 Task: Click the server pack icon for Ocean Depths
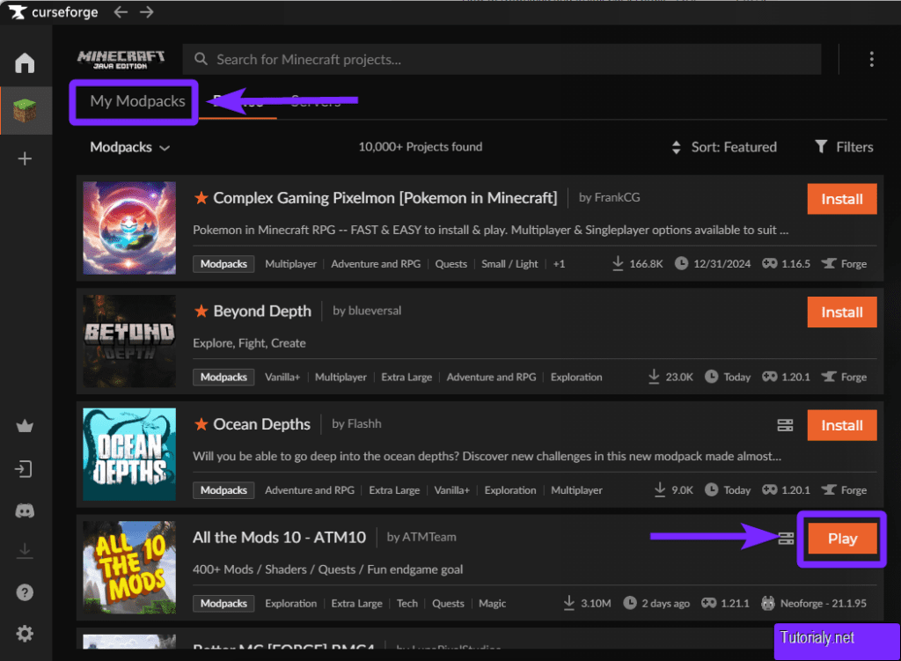785,425
